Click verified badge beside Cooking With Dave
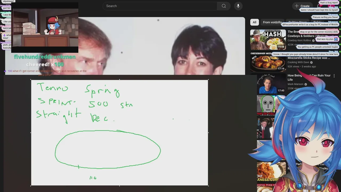The image size is (341, 192). point(311,62)
